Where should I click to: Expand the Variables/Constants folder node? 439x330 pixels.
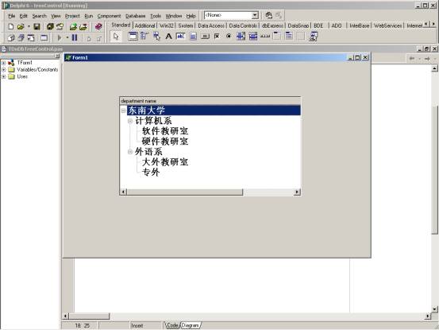pos(3,69)
